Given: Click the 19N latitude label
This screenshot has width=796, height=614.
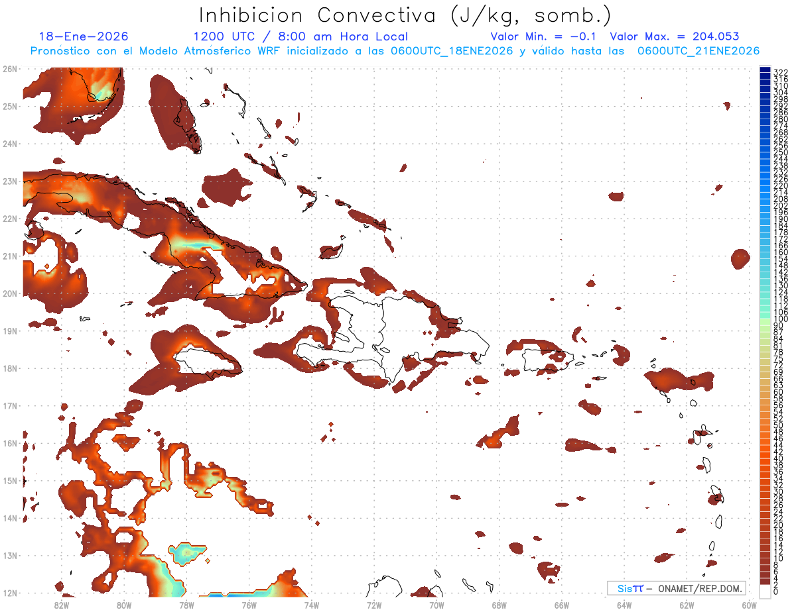Looking at the screenshot, I should click(10, 331).
